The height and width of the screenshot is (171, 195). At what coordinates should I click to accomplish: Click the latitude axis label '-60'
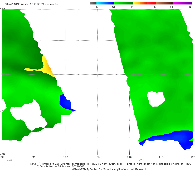(3, 154)
